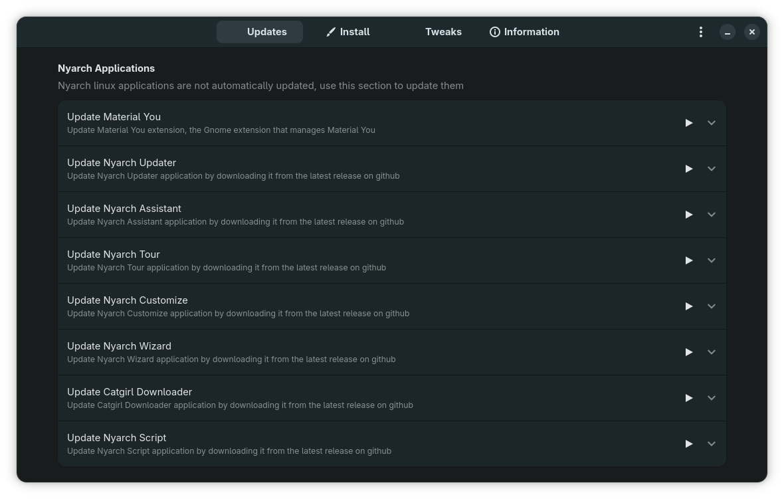Expand the Update Catgirl Downloader row
784x499 pixels.
[x=712, y=398]
